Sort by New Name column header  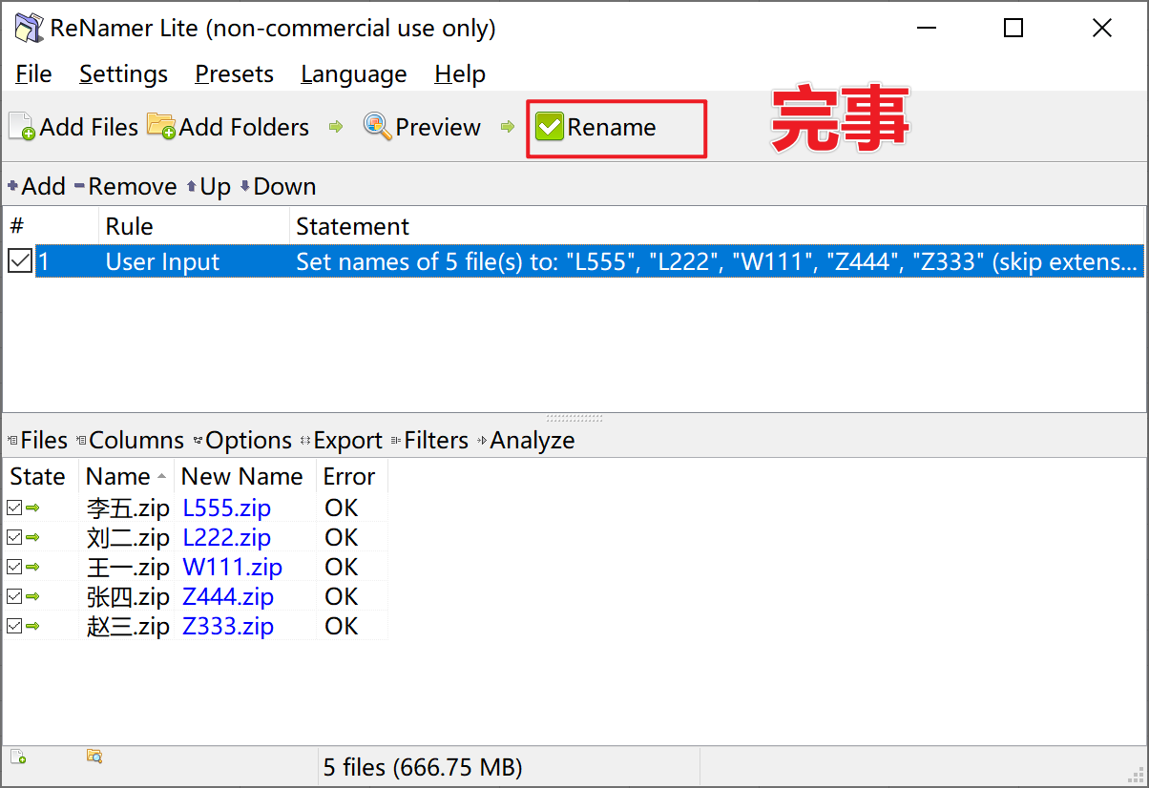click(244, 476)
